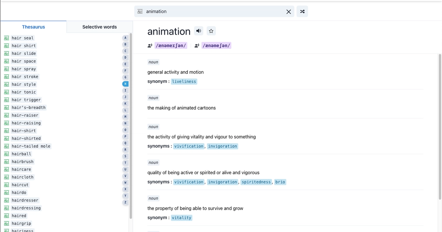
Task: Switch to the Thesaurus tab
Action: (33, 27)
